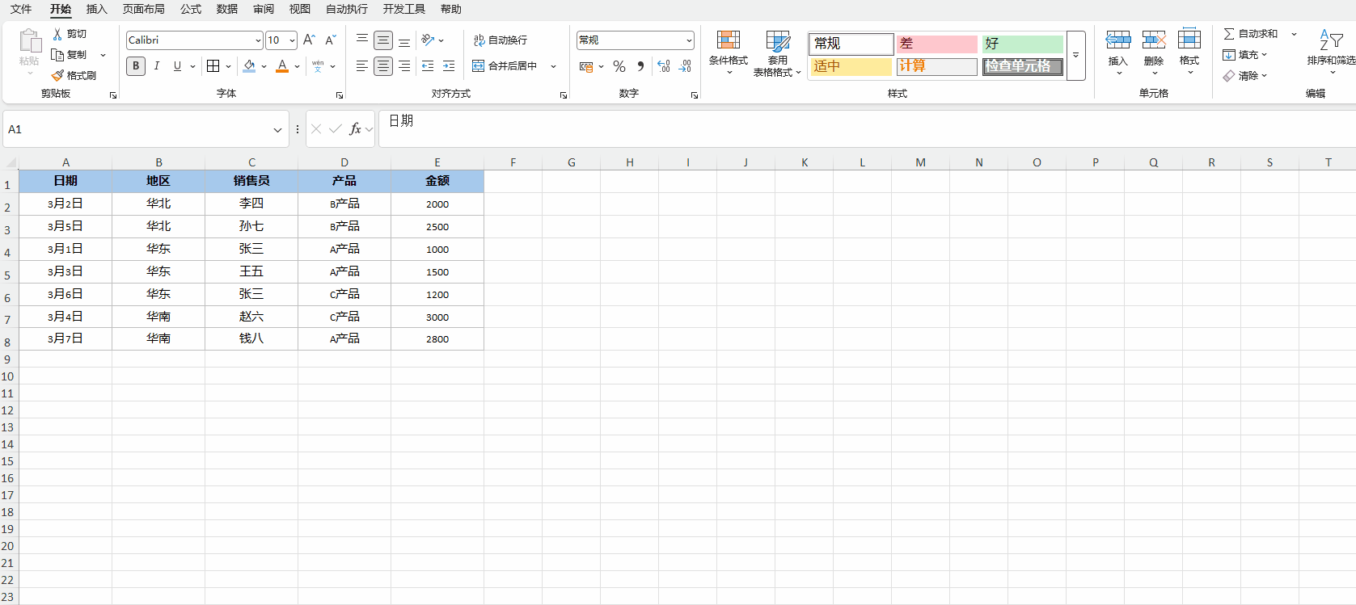
Task: Apply the green 好 (Good) style swatch
Action: point(1023,44)
